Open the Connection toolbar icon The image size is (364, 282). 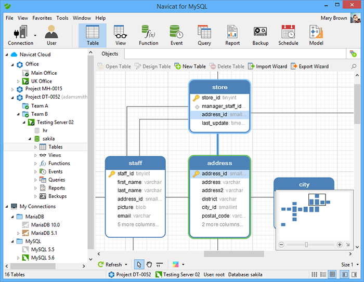tap(20, 35)
